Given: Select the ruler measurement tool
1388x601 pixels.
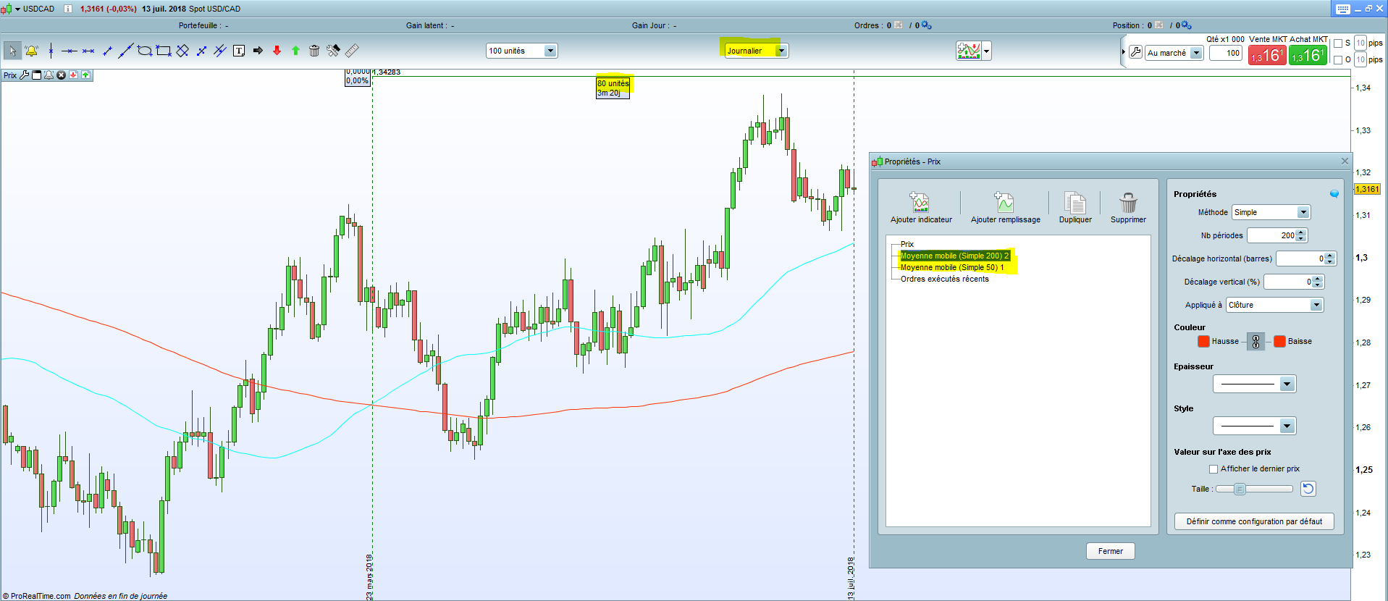Looking at the screenshot, I should coord(352,51).
